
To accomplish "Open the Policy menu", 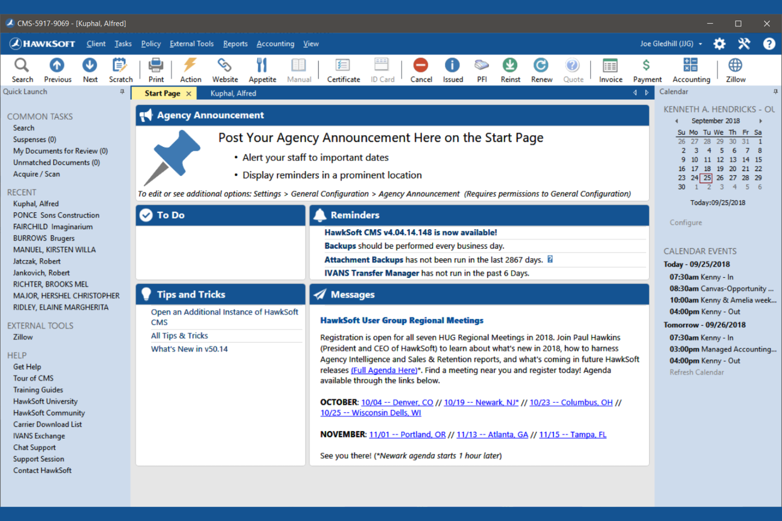I will coord(151,44).
